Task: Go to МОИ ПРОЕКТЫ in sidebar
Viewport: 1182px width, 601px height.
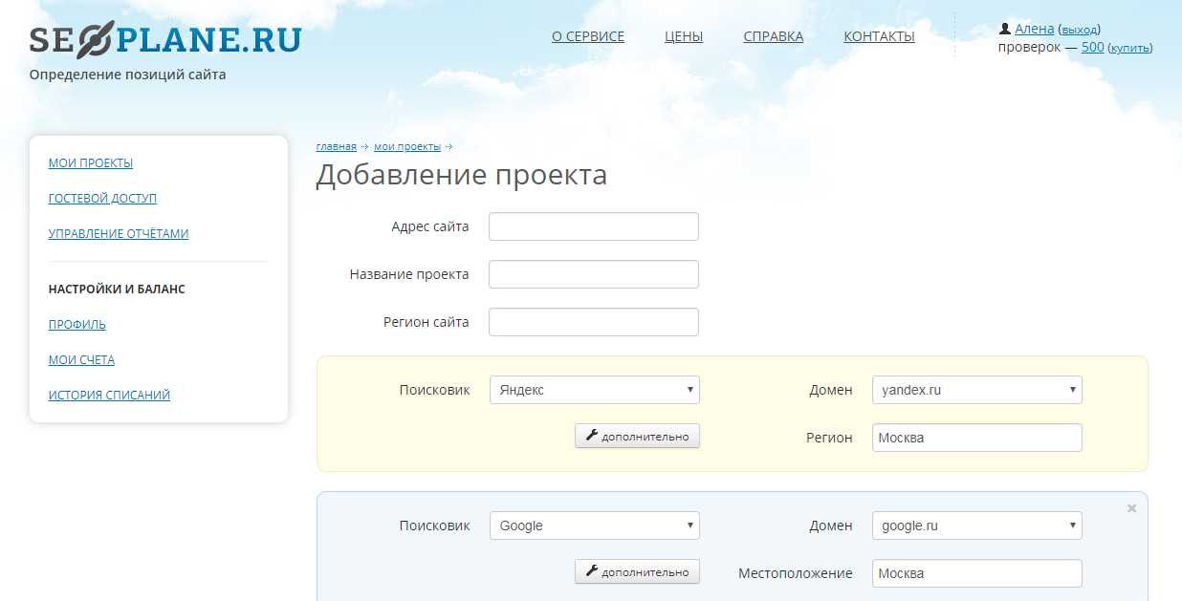Action: click(90, 162)
